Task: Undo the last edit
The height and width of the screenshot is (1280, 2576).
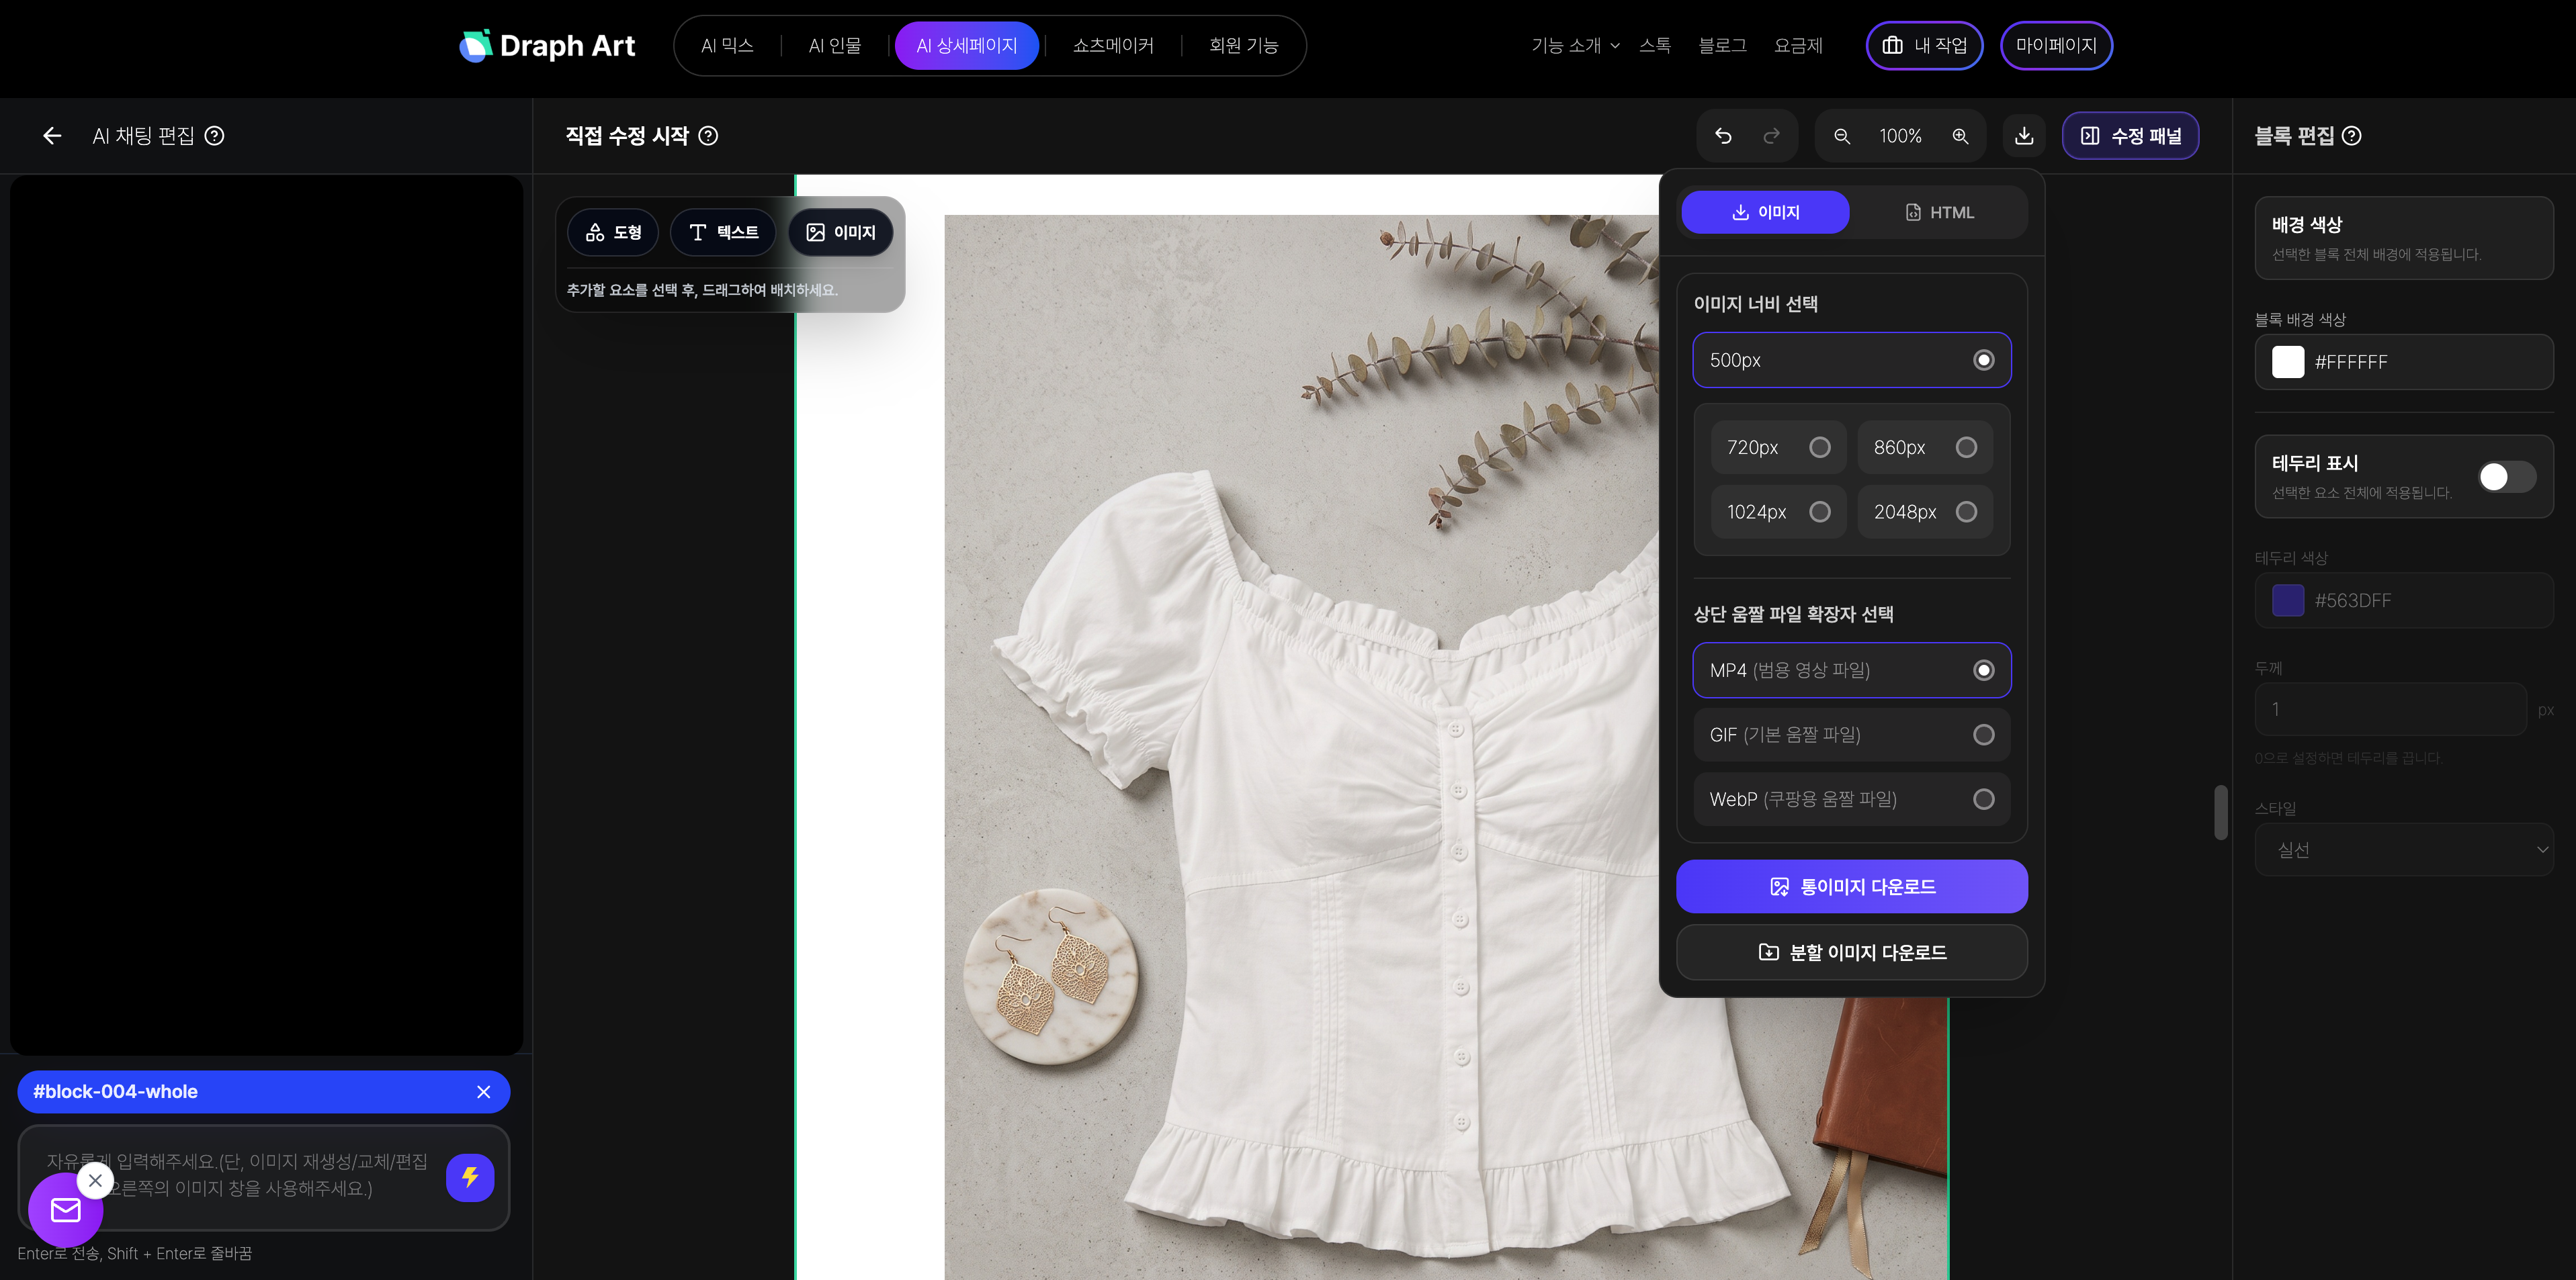Action: pos(1723,136)
